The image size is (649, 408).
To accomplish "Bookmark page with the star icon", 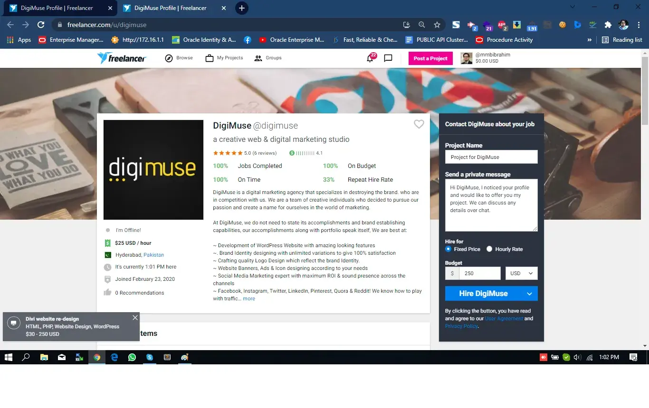I will pos(437,25).
